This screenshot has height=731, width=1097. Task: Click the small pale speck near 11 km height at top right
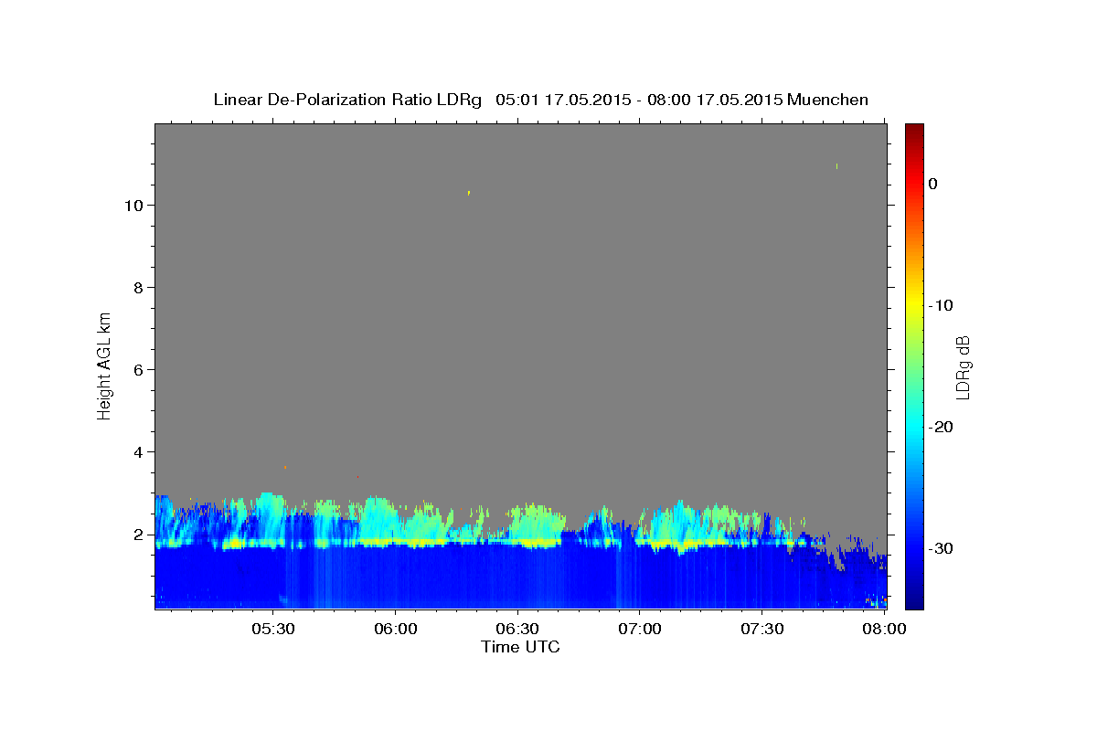point(836,166)
